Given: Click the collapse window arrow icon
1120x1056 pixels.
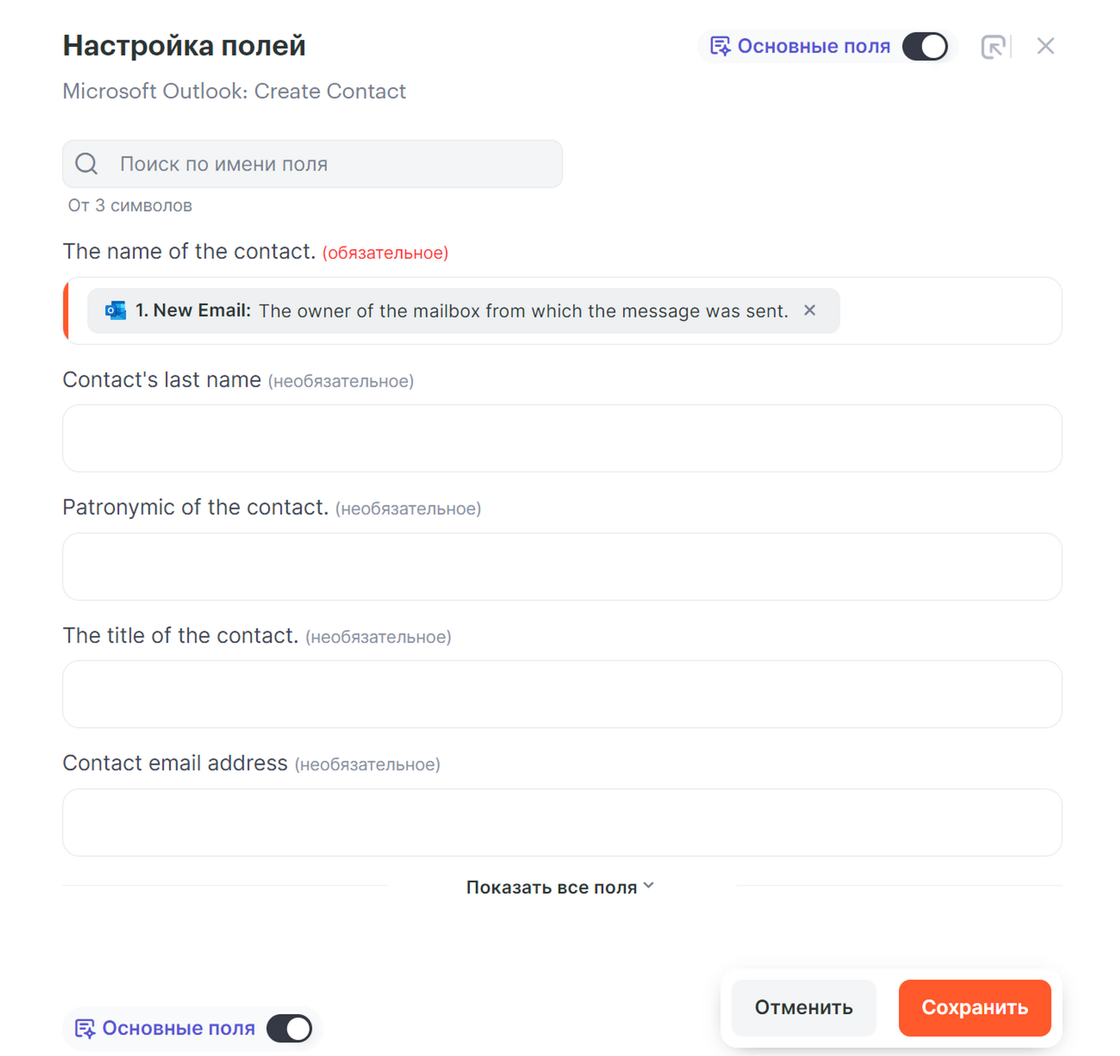Looking at the screenshot, I should coord(993,47).
